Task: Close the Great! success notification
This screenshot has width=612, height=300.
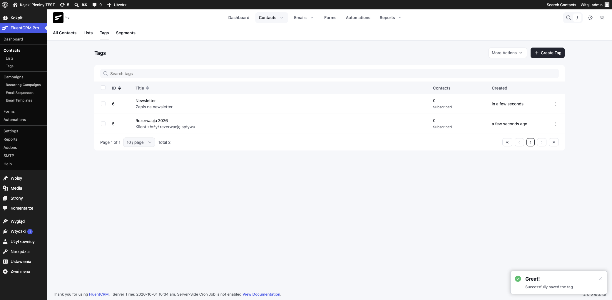Action: point(600,279)
